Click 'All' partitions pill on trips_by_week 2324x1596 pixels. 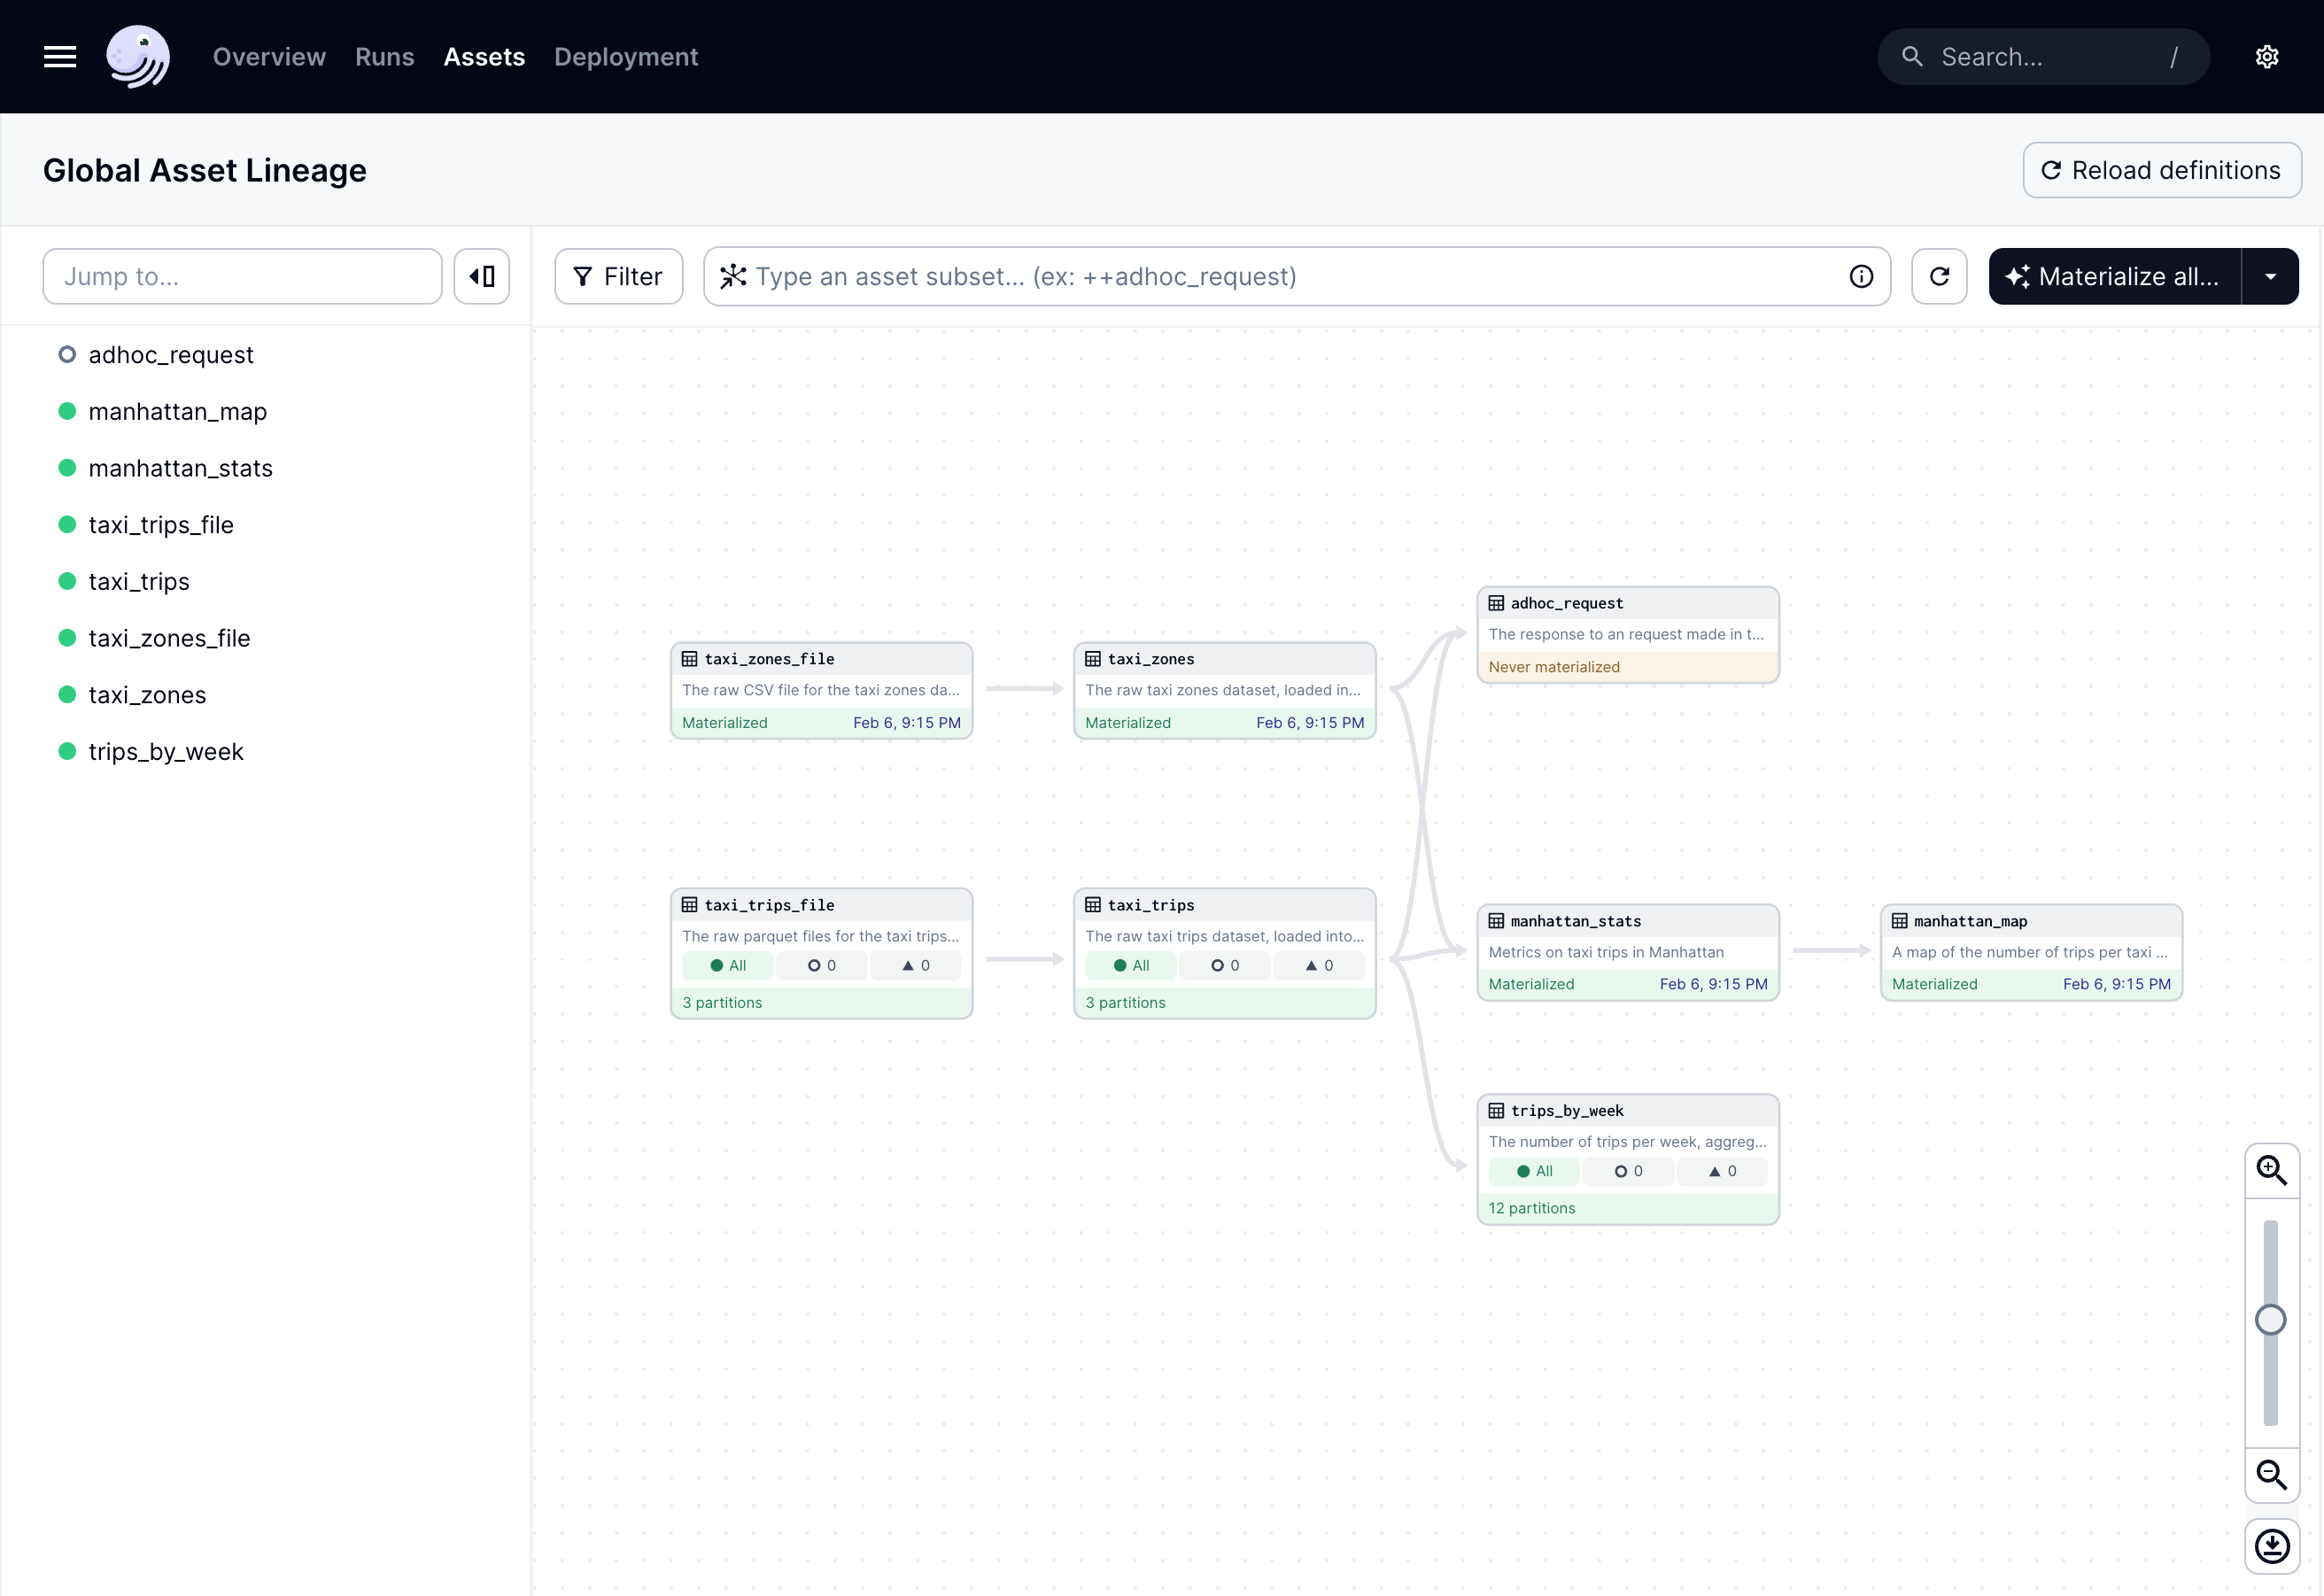1534,1171
